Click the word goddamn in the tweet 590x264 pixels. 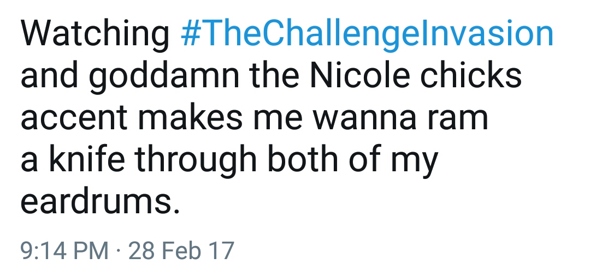point(164,76)
